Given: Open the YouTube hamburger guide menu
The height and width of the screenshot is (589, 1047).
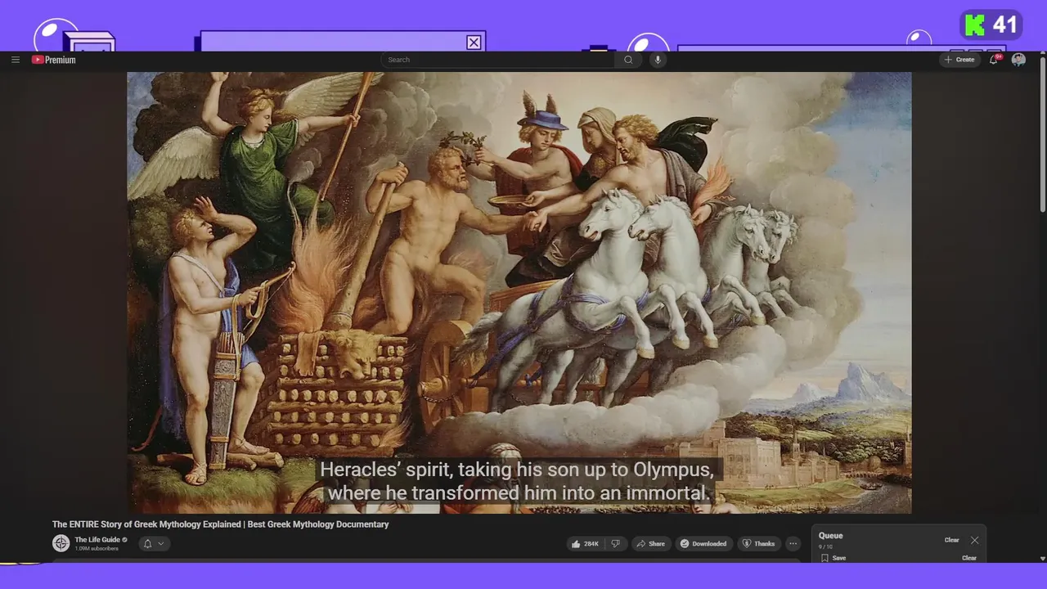Looking at the screenshot, I should (x=15, y=60).
